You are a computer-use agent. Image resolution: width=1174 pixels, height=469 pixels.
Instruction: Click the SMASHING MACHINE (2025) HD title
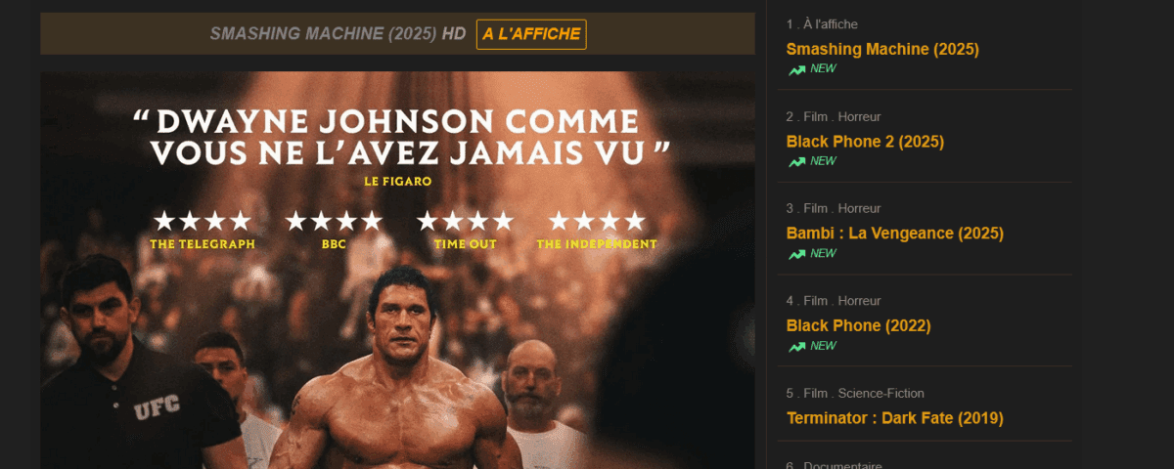coord(338,34)
